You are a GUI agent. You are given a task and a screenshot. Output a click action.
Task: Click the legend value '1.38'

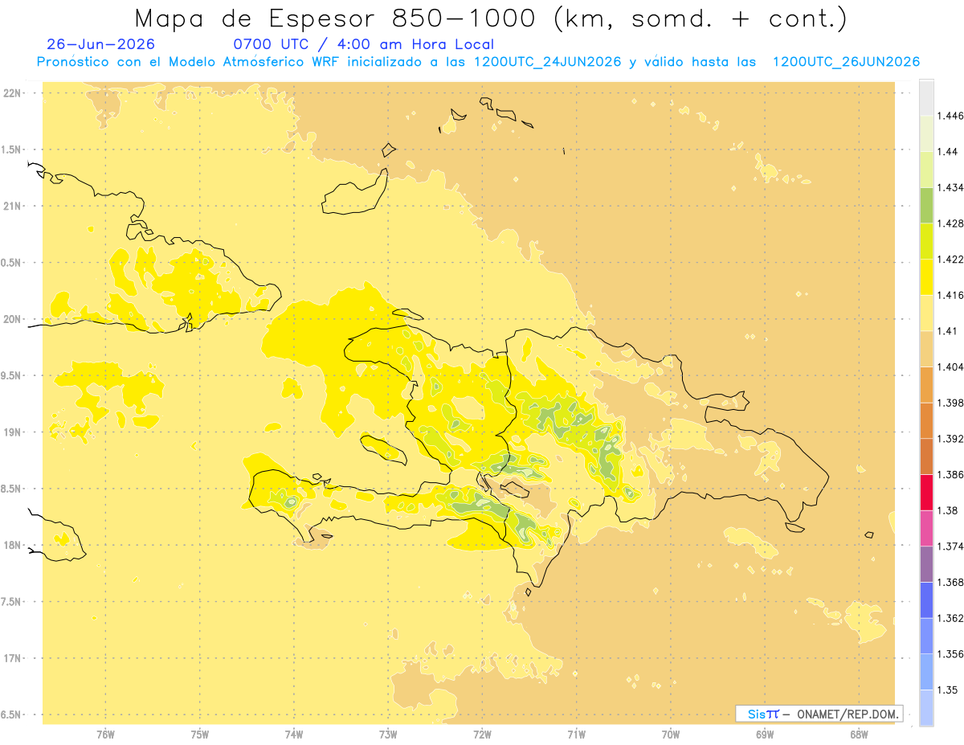948,510
